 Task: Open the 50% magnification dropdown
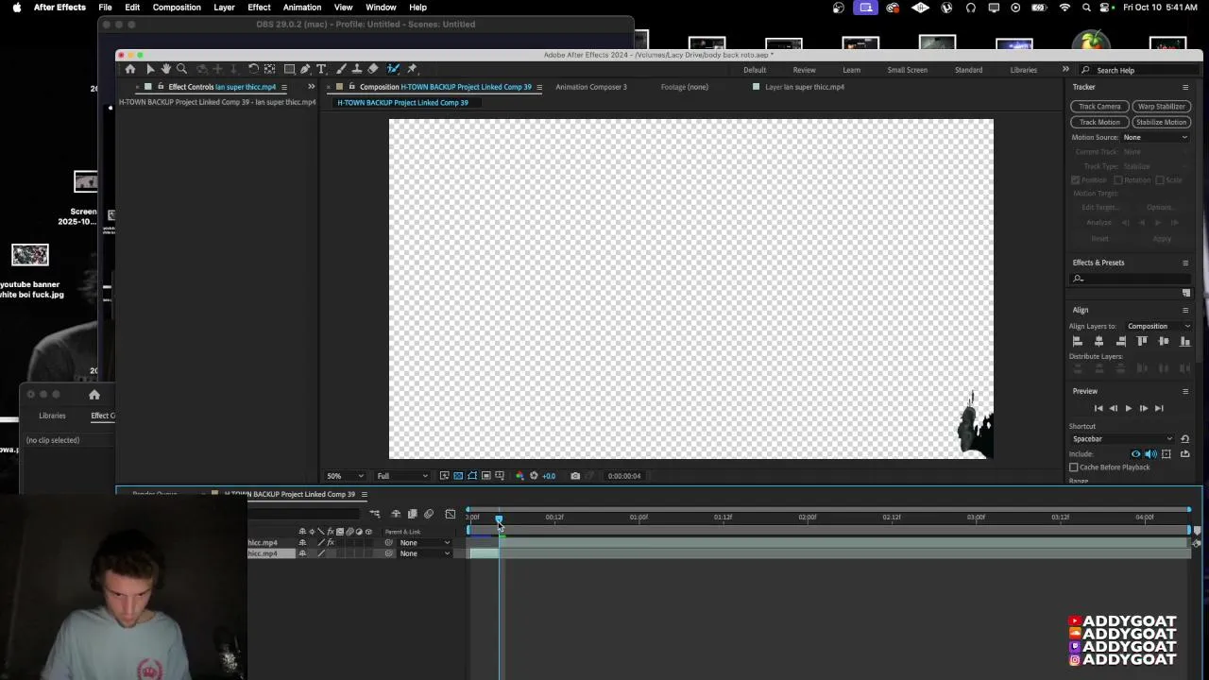click(345, 476)
